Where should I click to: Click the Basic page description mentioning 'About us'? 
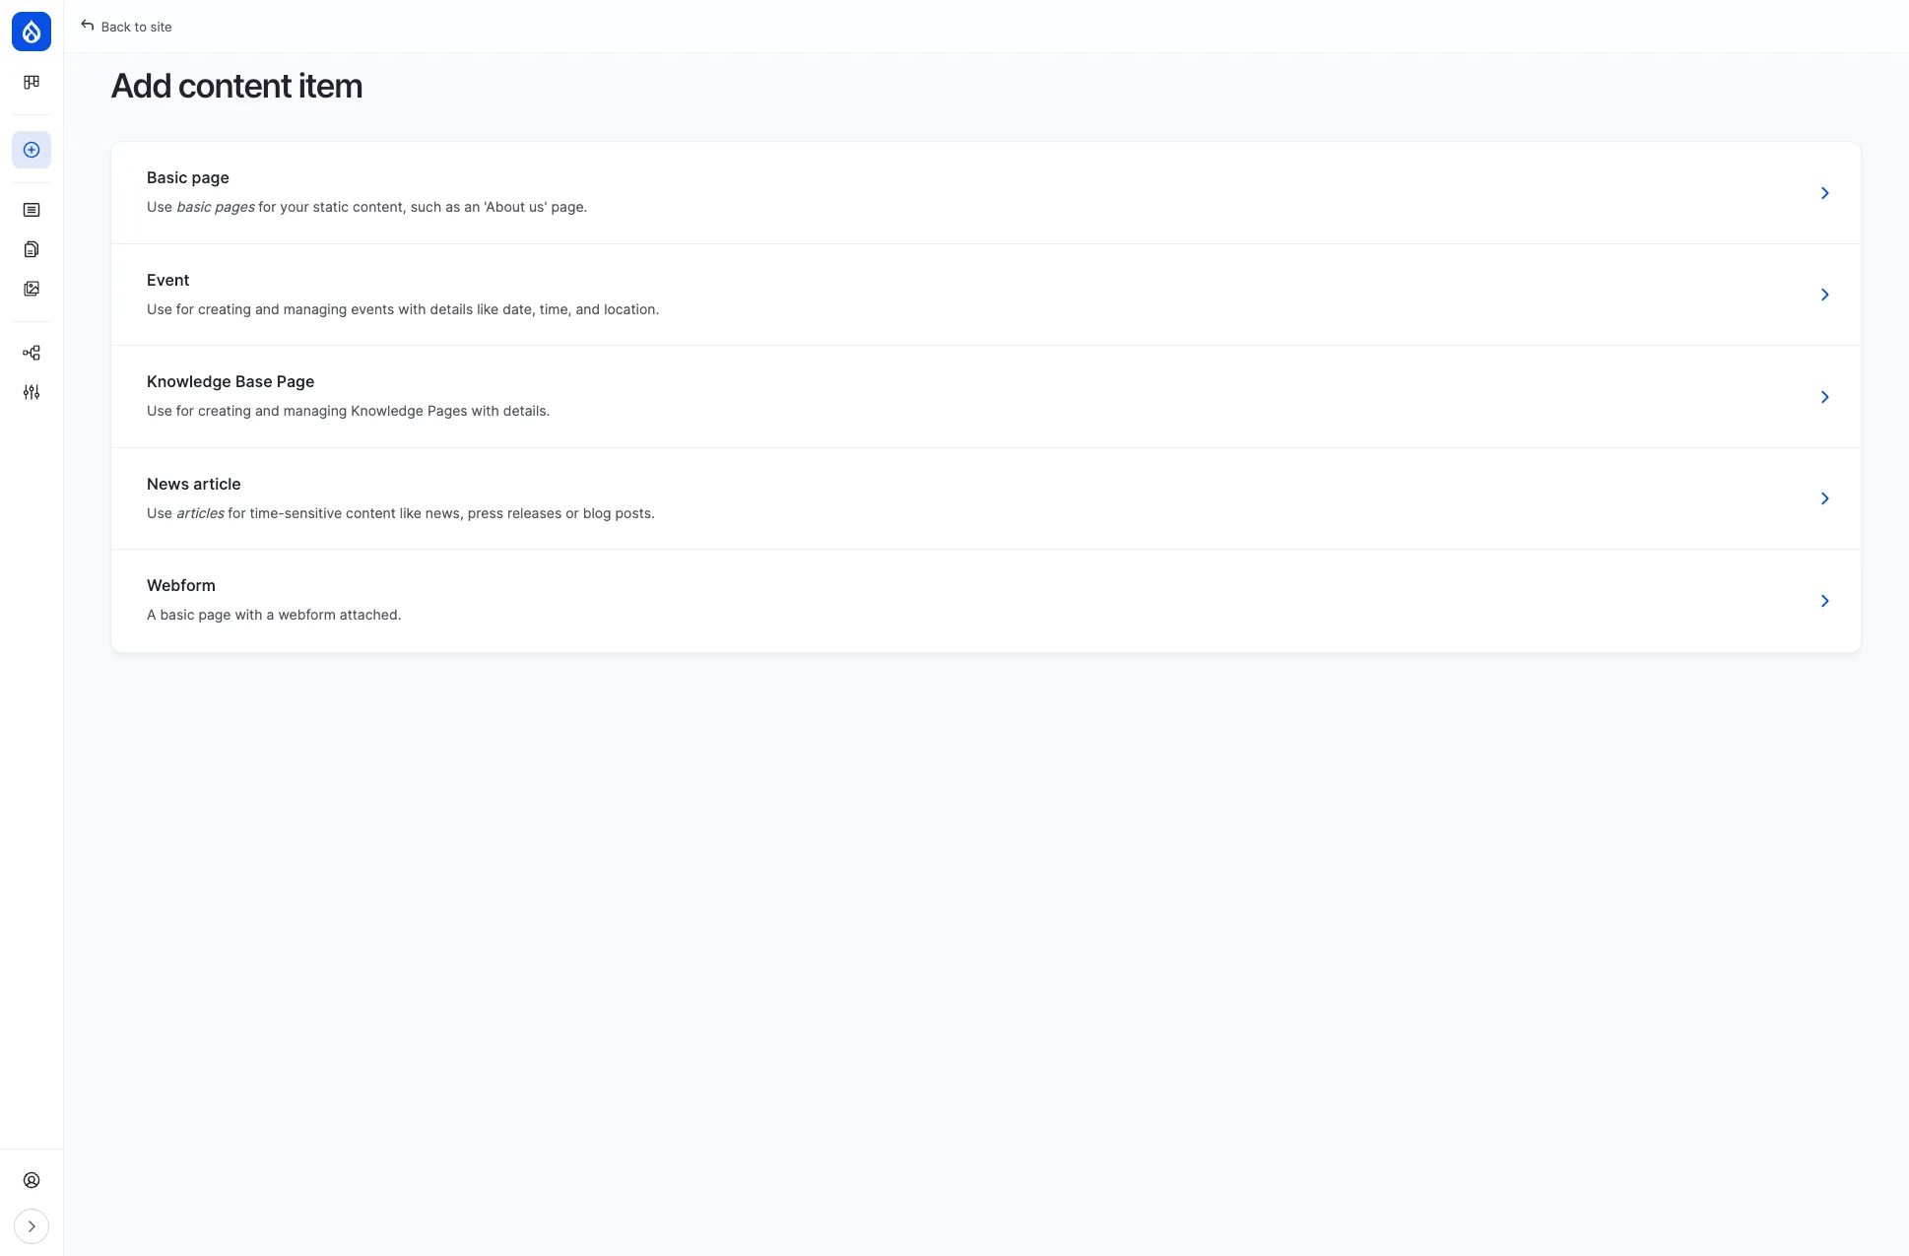pos(366,207)
